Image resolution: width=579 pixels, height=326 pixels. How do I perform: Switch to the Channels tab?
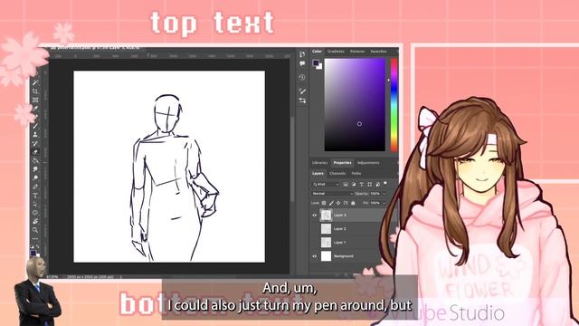pyautogui.click(x=337, y=173)
